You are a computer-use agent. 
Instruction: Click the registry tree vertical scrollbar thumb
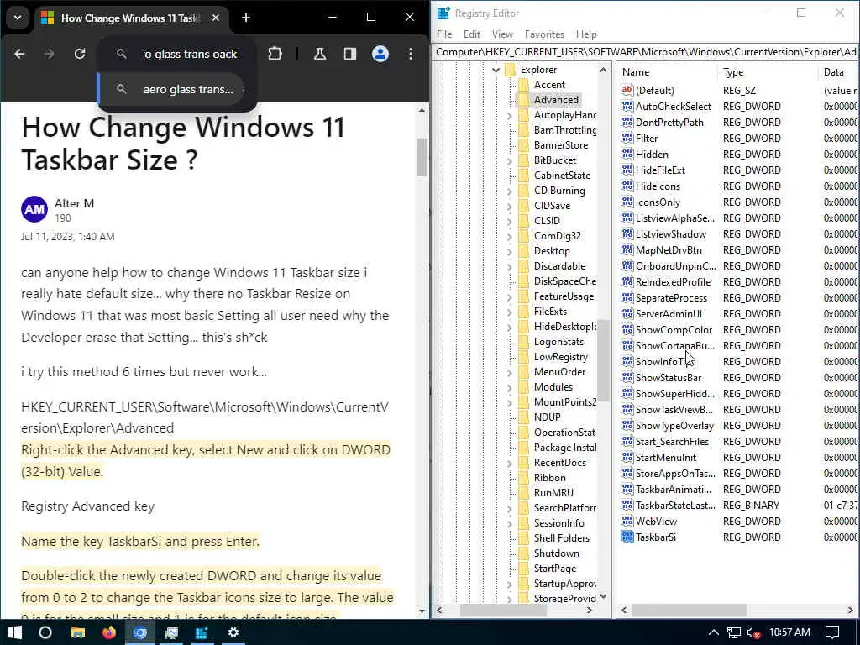603,359
